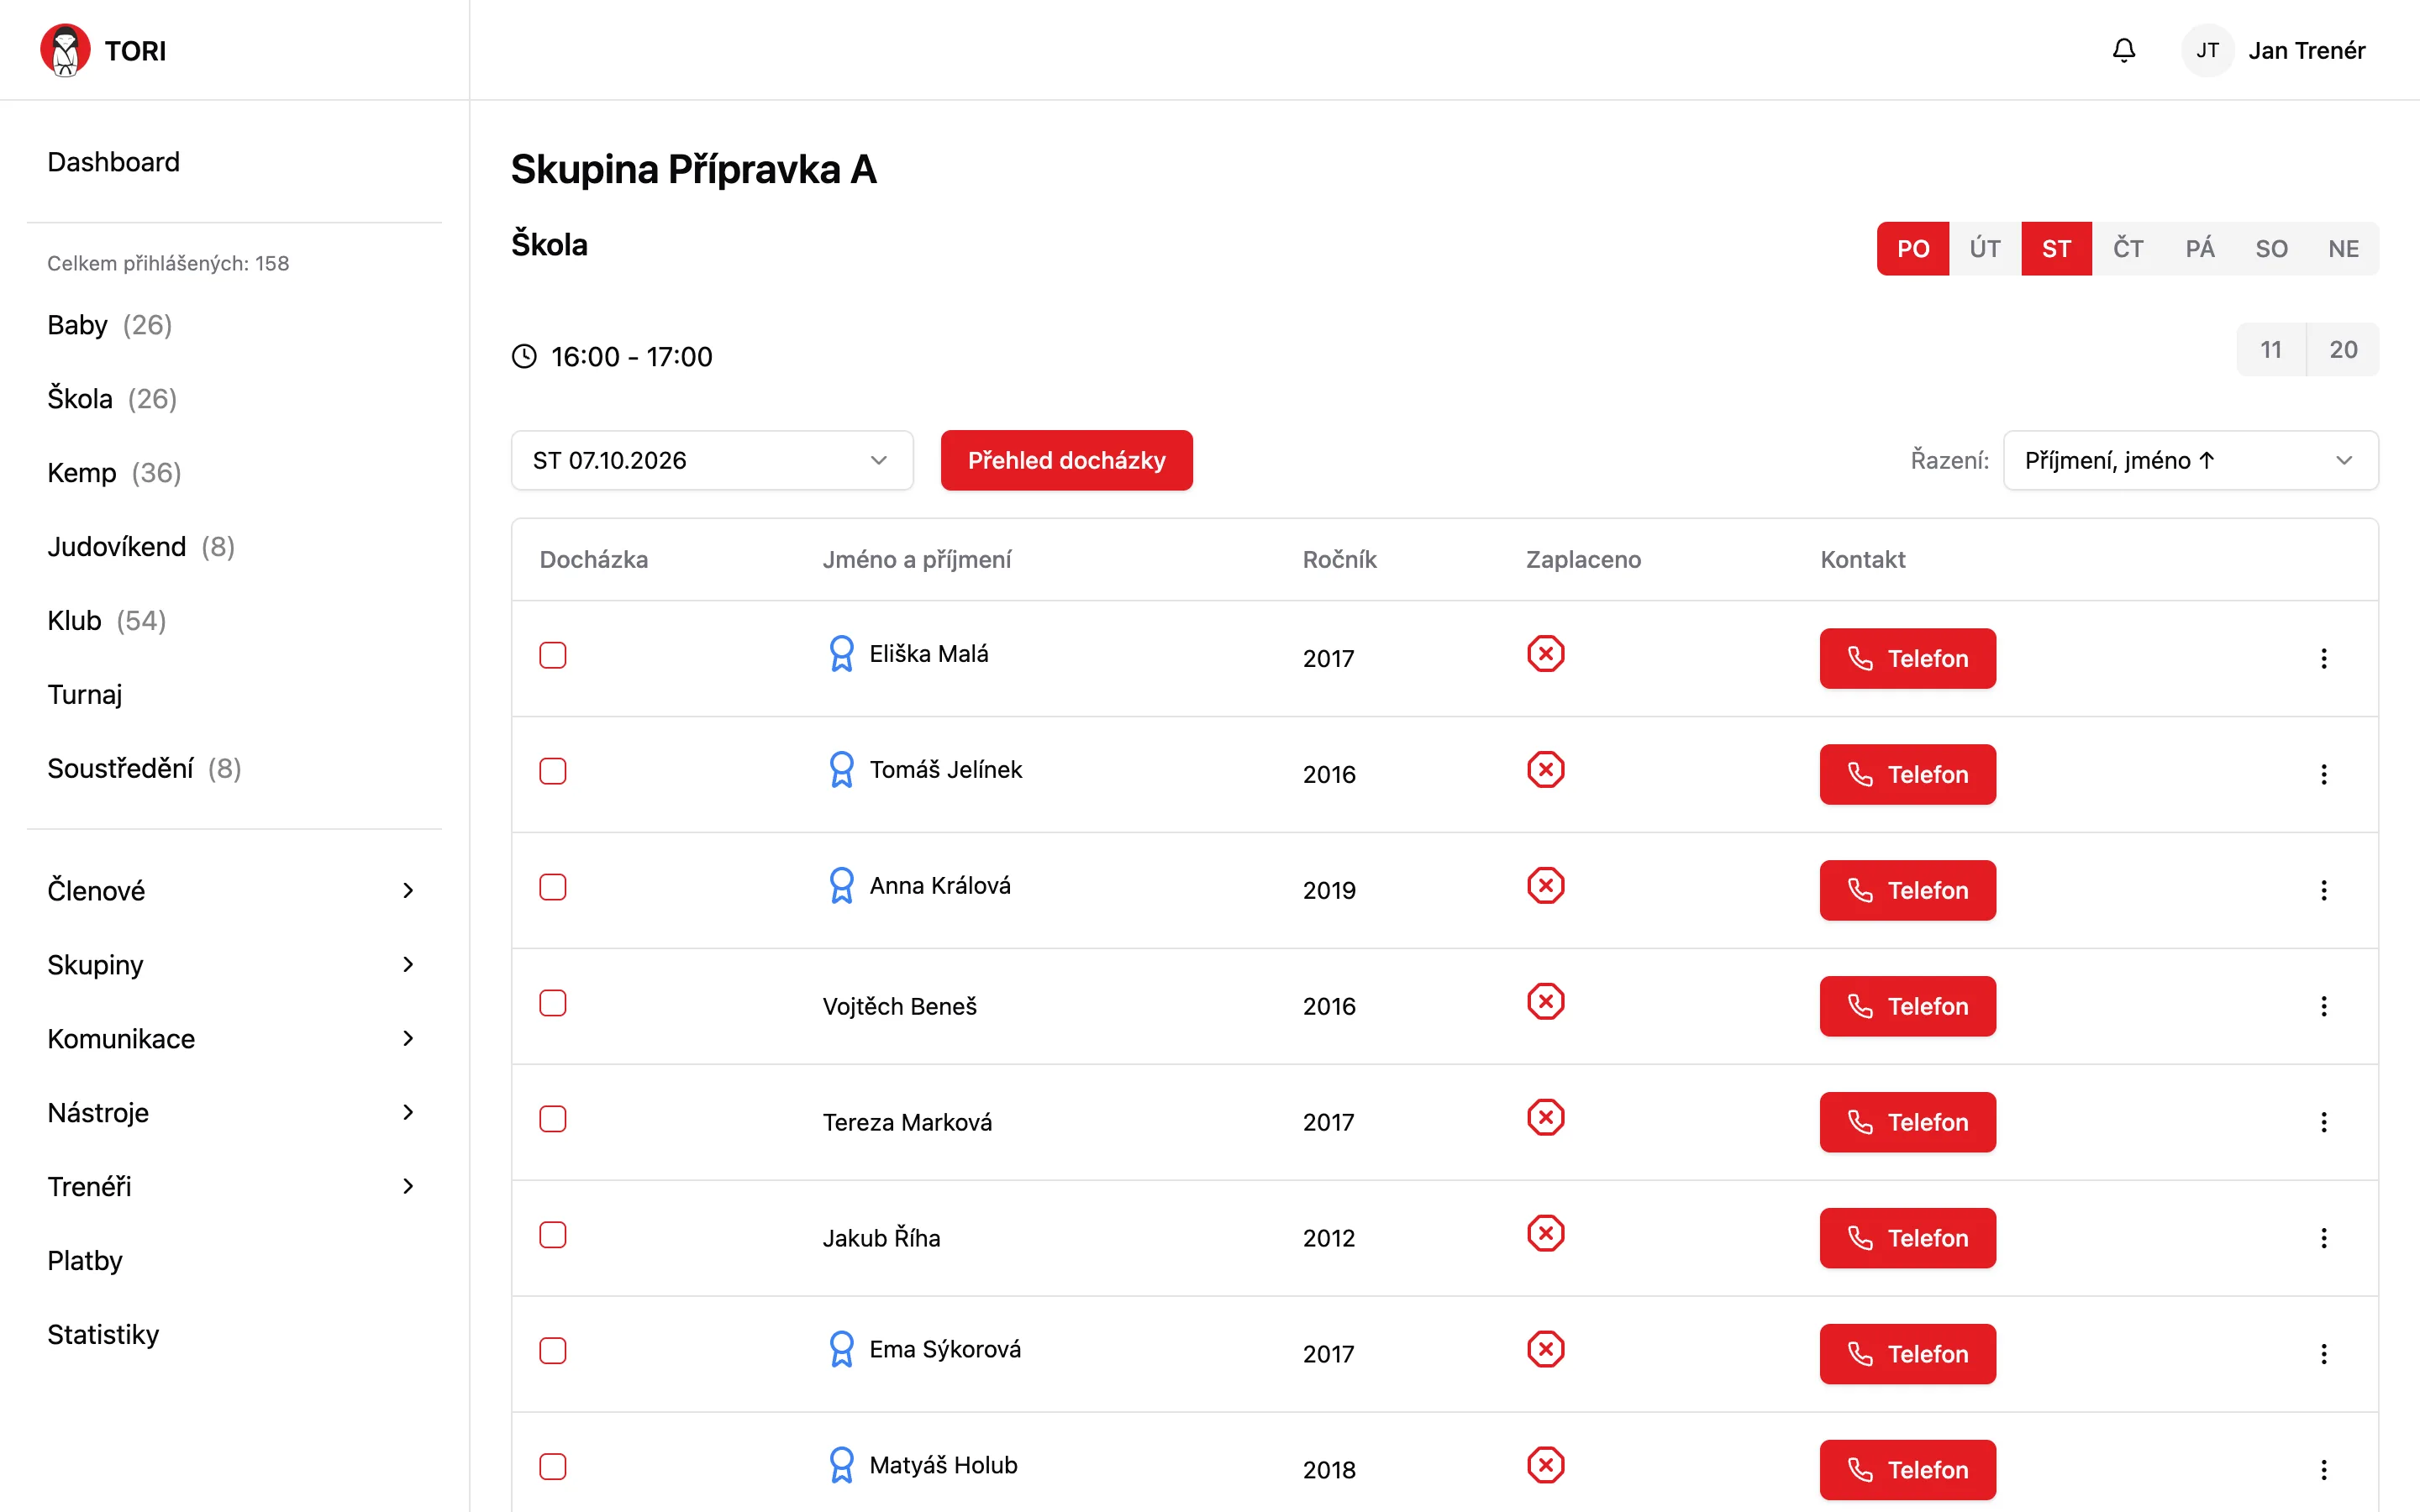Click unpaid status icon for Eliška Malá
This screenshot has height=1512, width=2420.
[1545, 654]
